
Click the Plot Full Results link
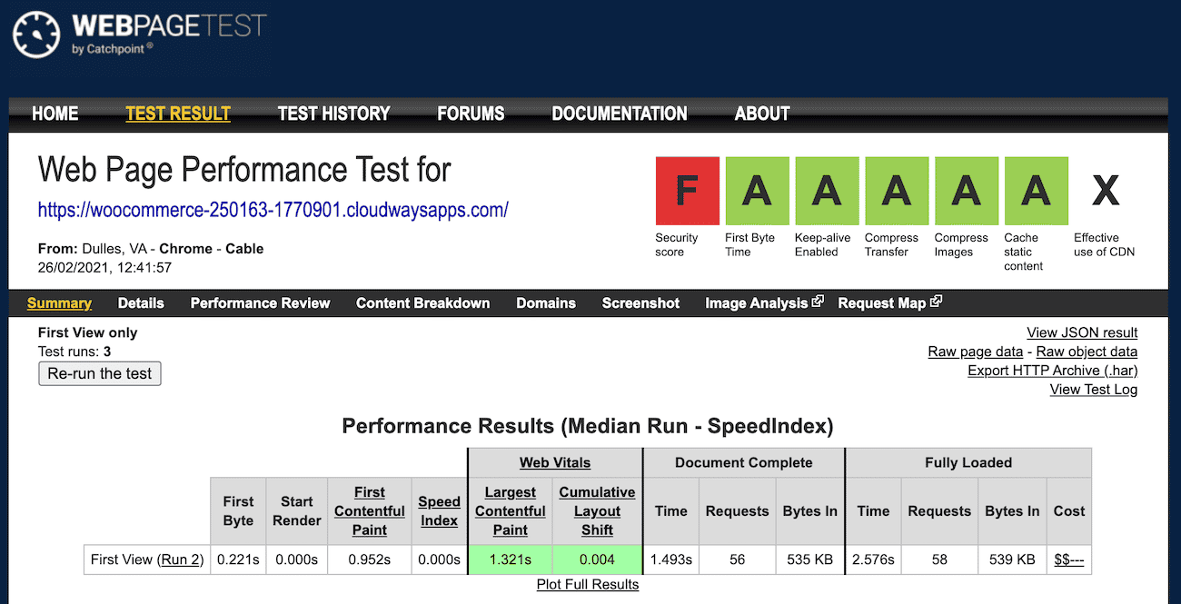(588, 585)
